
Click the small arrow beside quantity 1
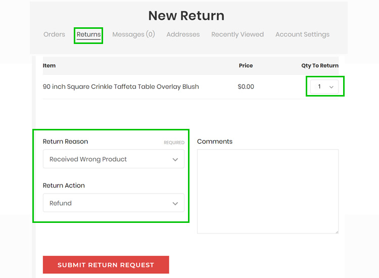coord(331,87)
